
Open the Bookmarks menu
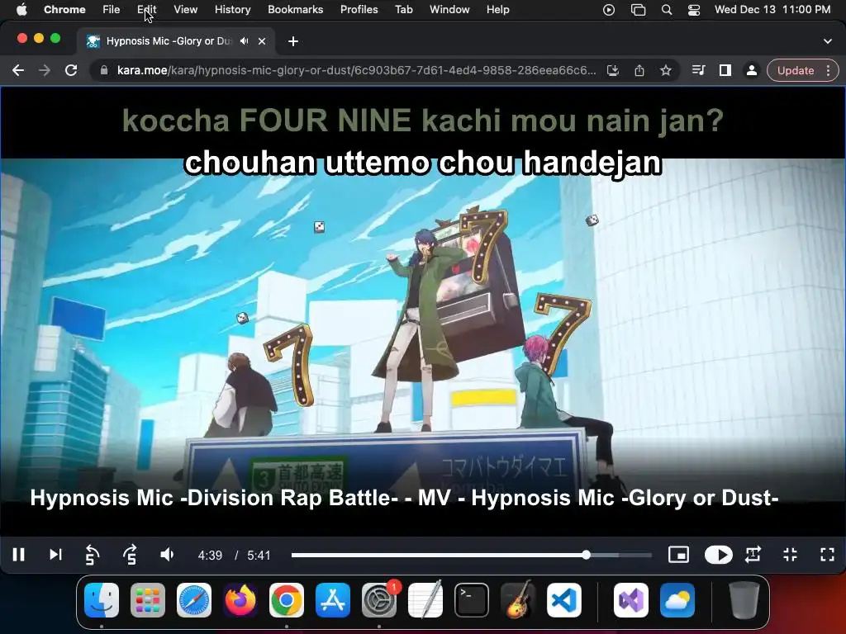point(295,10)
